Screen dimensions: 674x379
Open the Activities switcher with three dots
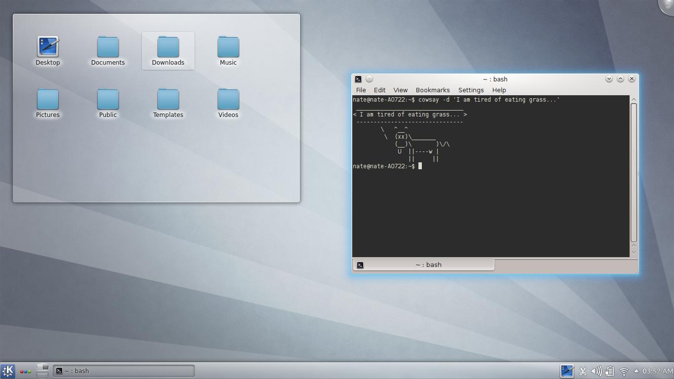(x=26, y=371)
